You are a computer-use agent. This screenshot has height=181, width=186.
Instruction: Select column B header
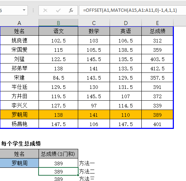58,23
